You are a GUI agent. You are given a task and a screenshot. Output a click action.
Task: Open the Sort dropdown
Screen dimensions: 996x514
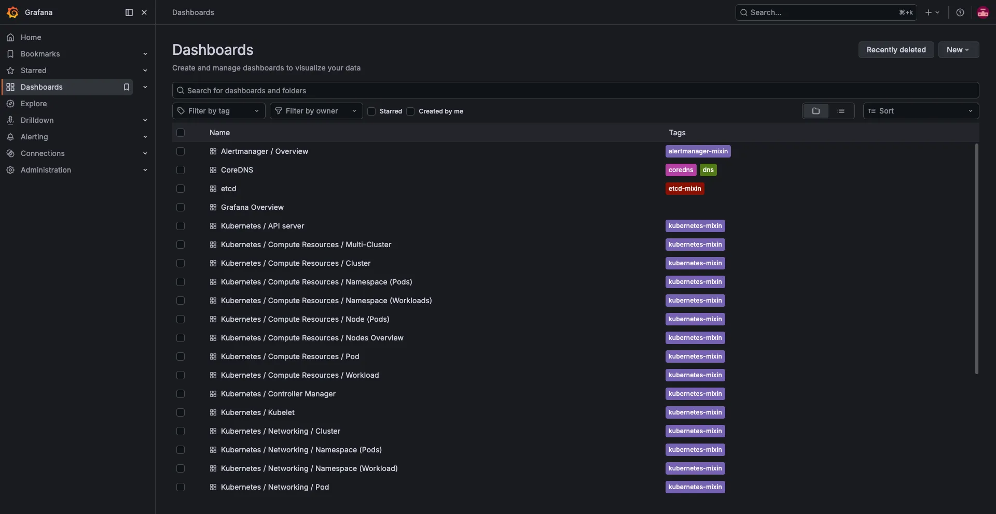921,111
